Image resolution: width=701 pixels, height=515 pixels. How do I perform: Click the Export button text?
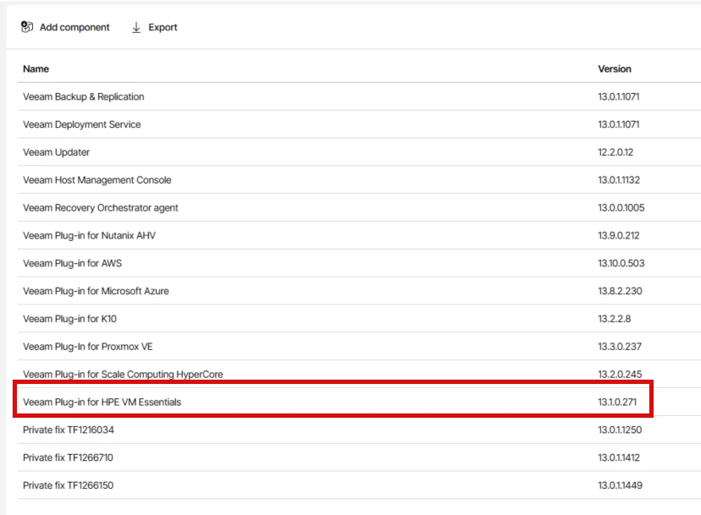(x=163, y=27)
